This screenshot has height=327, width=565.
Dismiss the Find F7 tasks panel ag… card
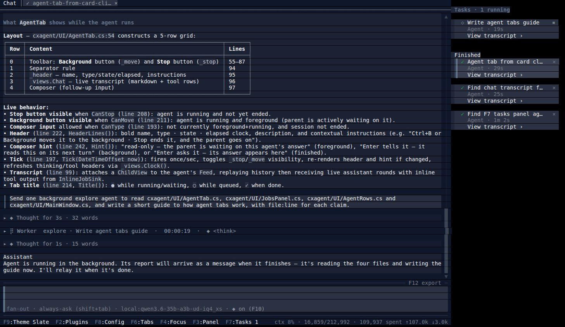[554, 114]
